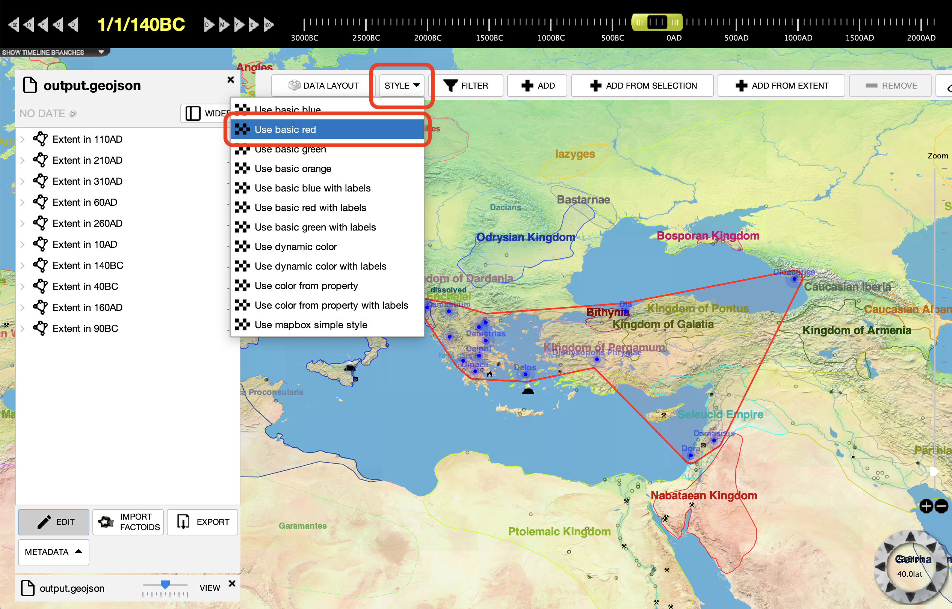Image resolution: width=952 pixels, height=609 pixels.
Task: Choose Use basic red style
Action: point(285,129)
